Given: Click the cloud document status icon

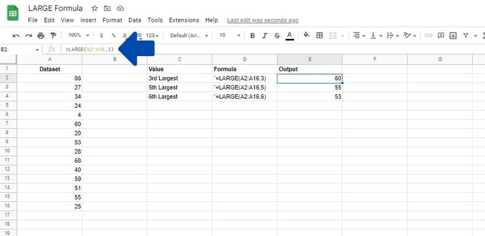Looking at the screenshot, I should click(x=121, y=8).
